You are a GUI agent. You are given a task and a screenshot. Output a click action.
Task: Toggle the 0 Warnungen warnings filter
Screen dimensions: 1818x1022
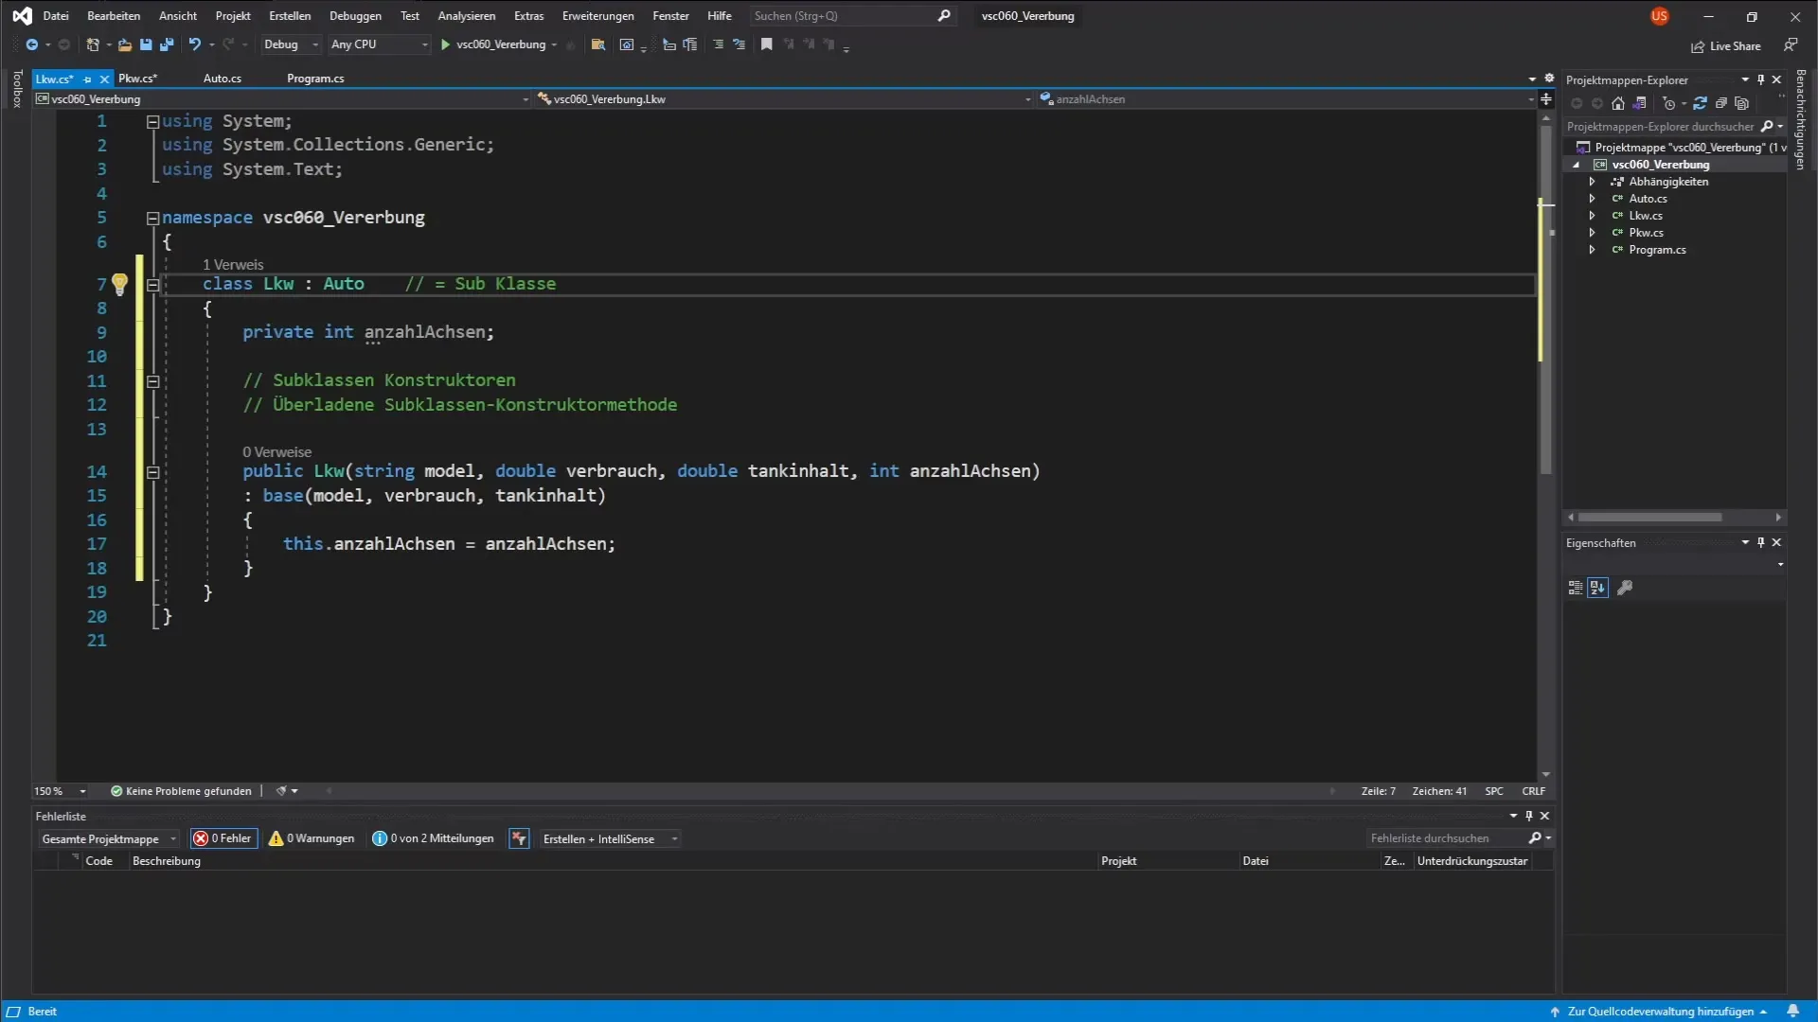coord(312,838)
